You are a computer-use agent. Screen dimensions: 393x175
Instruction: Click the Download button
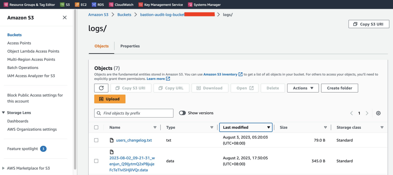(210, 88)
